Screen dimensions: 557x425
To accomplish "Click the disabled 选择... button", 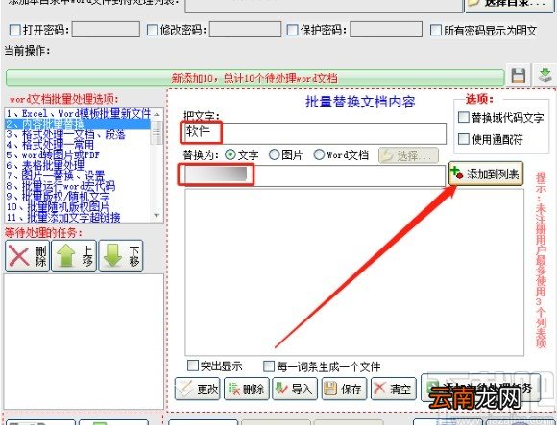I will pyautogui.click(x=408, y=155).
